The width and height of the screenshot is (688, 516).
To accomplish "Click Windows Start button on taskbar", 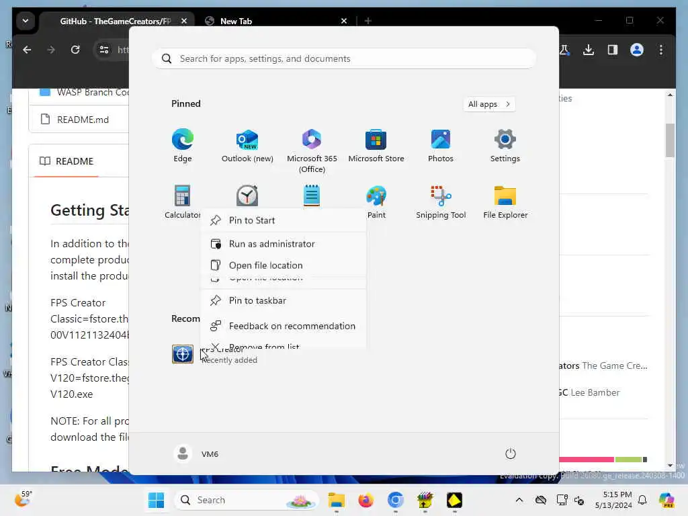I will (x=156, y=500).
